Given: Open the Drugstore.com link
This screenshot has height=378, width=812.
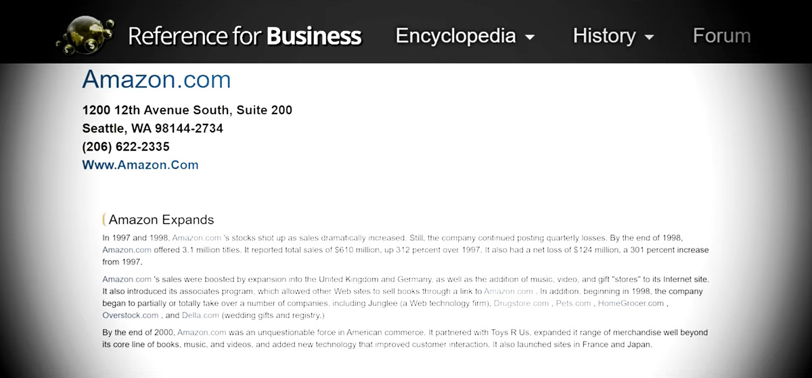Looking at the screenshot, I should 521,304.
